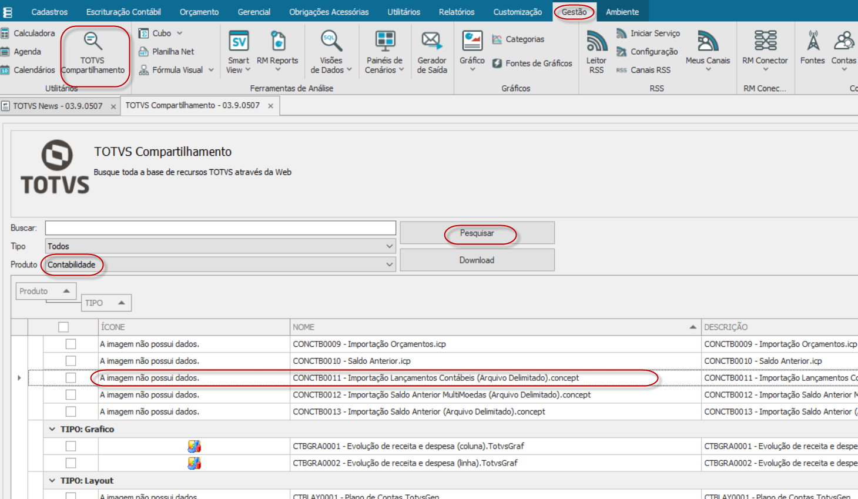Click the TIPO grouping column sort box
Image resolution: width=858 pixels, height=499 pixels.
(x=106, y=303)
